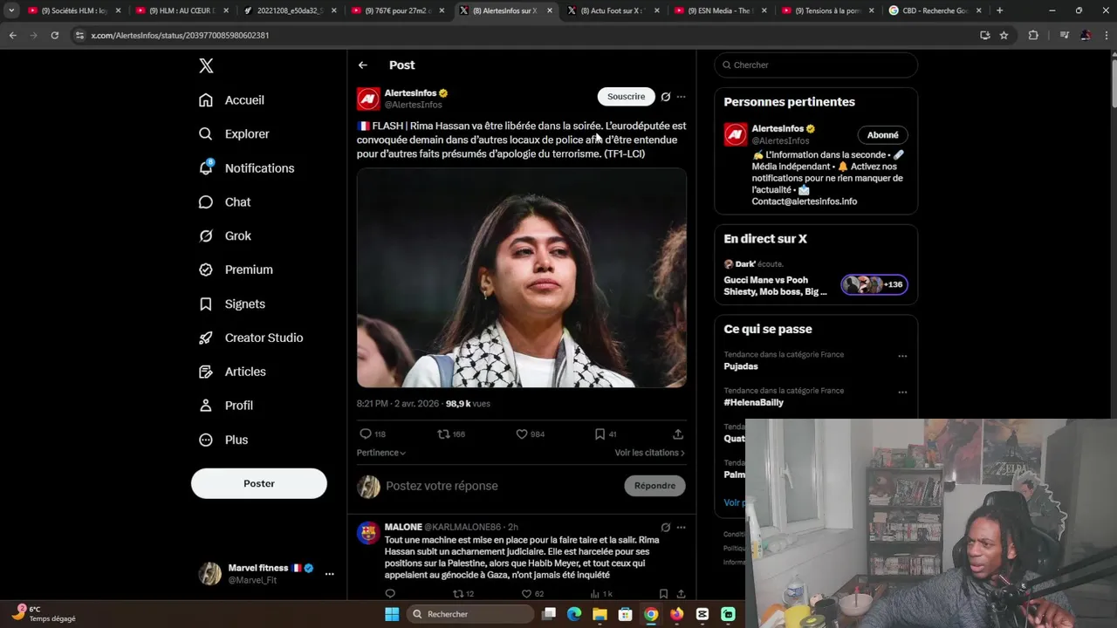Viewport: 1117px width, 628px height.
Task: Click the share icon of the main post
Action: coord(678,434)
